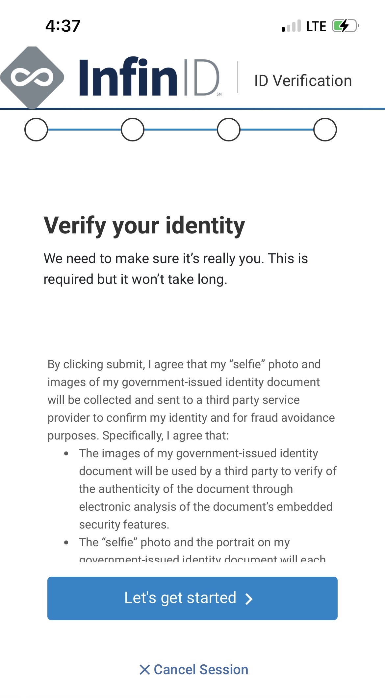Click the X icon beside Cancel Session
The height and width of the screenshot is (698, 385).
coord(144,670)
